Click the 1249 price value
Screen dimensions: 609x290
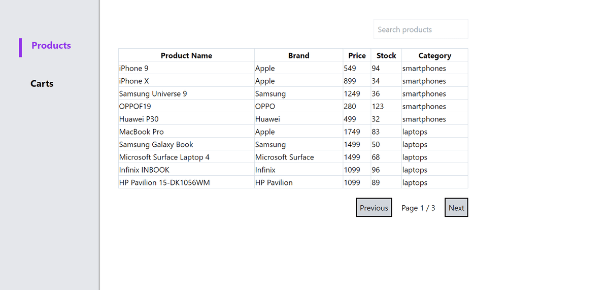pyautogui.click(x=352, y=93)
